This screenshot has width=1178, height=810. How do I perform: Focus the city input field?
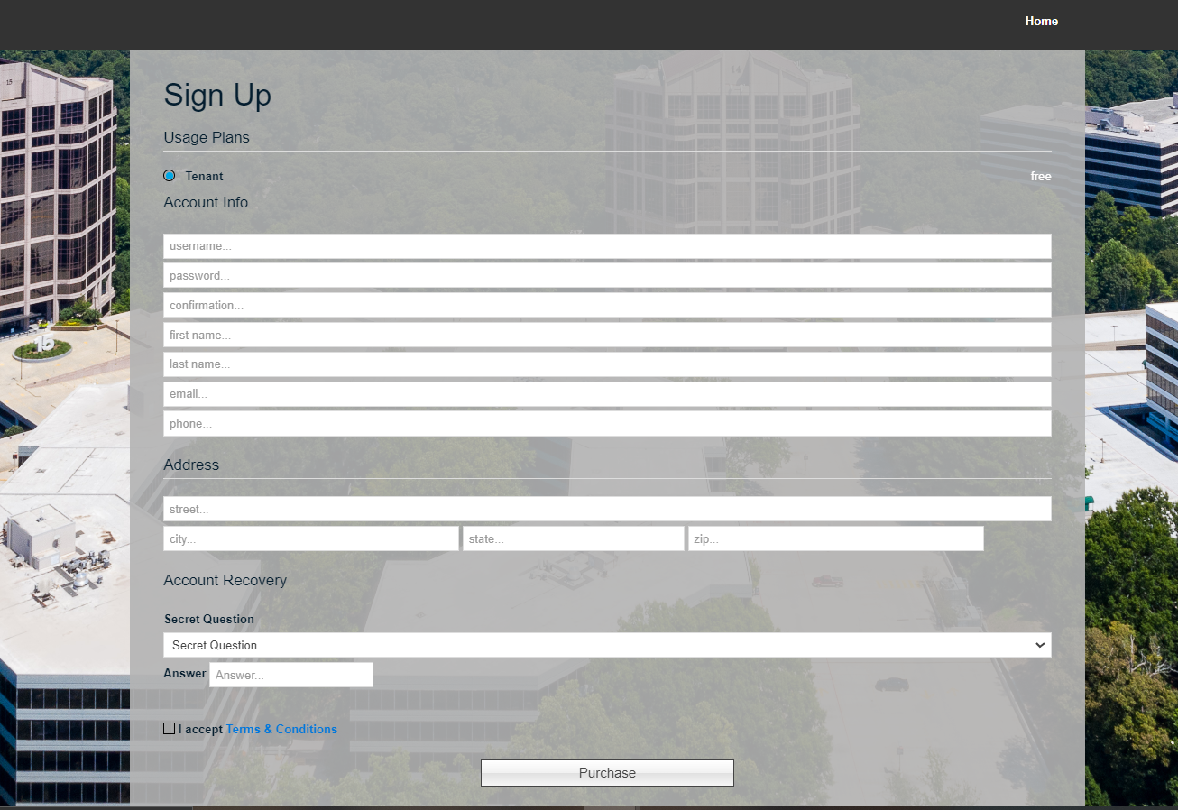[x=311, y=538]
